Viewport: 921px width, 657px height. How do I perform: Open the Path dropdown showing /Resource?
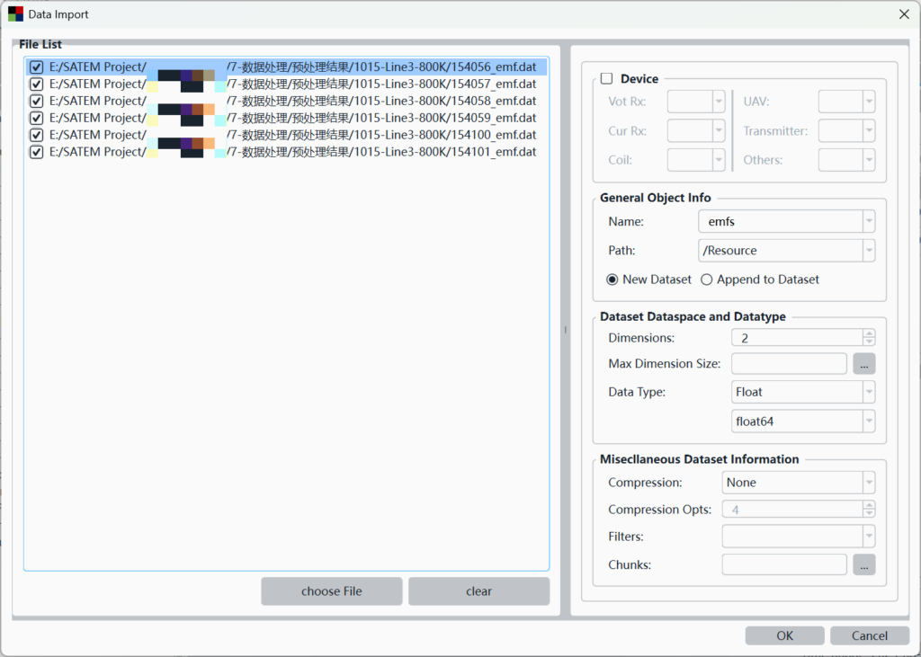[x=868, y=251]
